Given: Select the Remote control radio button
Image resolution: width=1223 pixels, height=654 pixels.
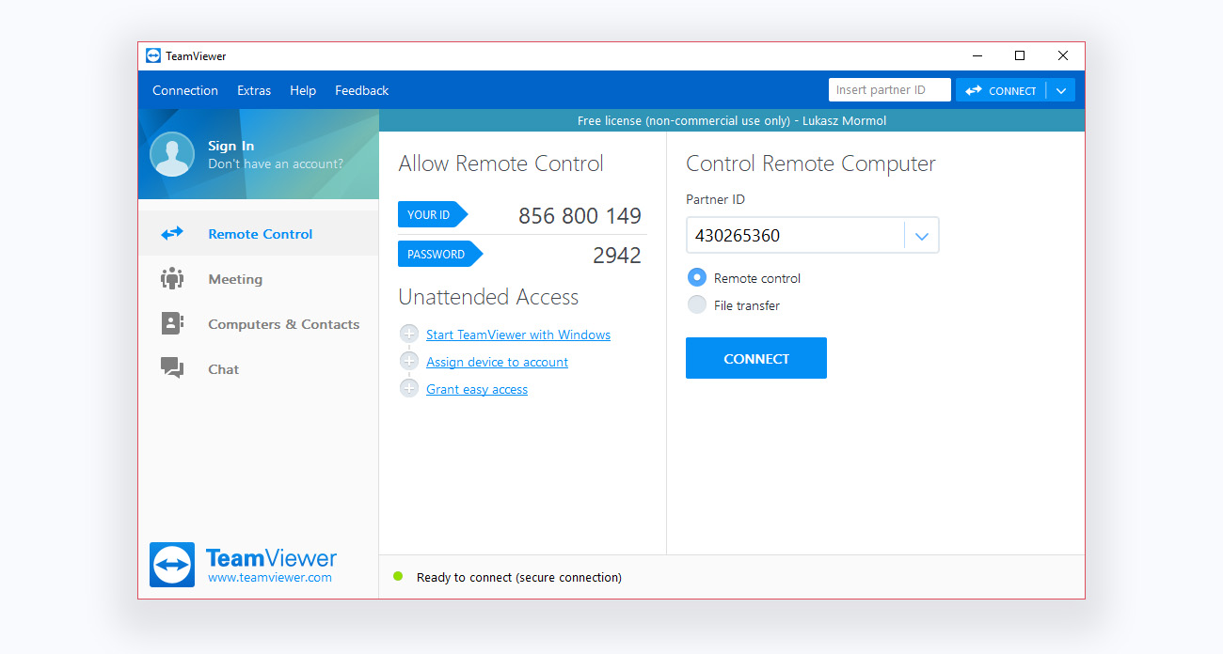Looking at the screenshot, I should [697, 278].
